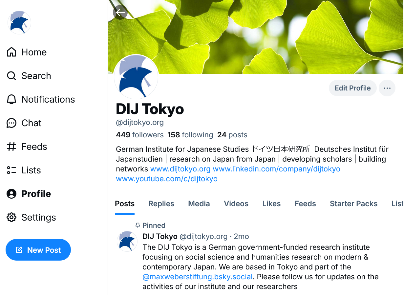Compose with the New Post button
The width and height of the screenshot is (404, 295).
(x=38, y=250)
